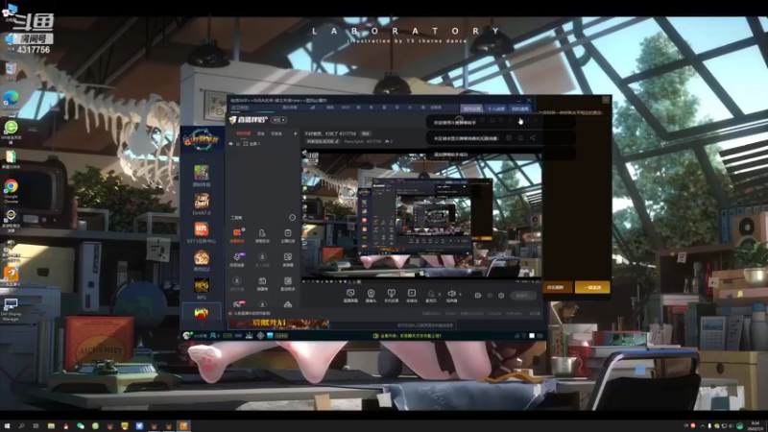Click the signal bars icon in top toolbar
768x432 pixels.
313,108
